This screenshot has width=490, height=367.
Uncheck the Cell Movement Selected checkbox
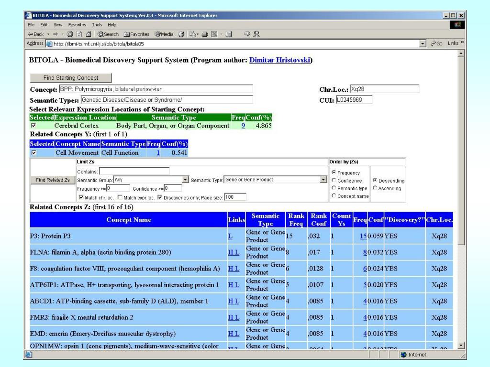pyautogui.click(x=34, y=152)
